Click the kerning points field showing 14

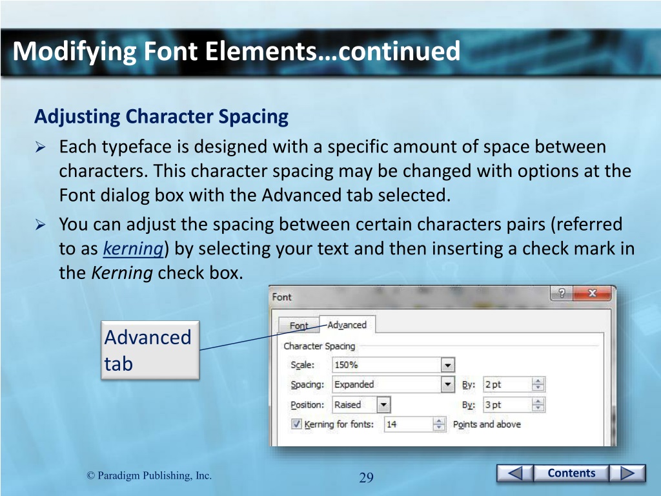[408, 424]
